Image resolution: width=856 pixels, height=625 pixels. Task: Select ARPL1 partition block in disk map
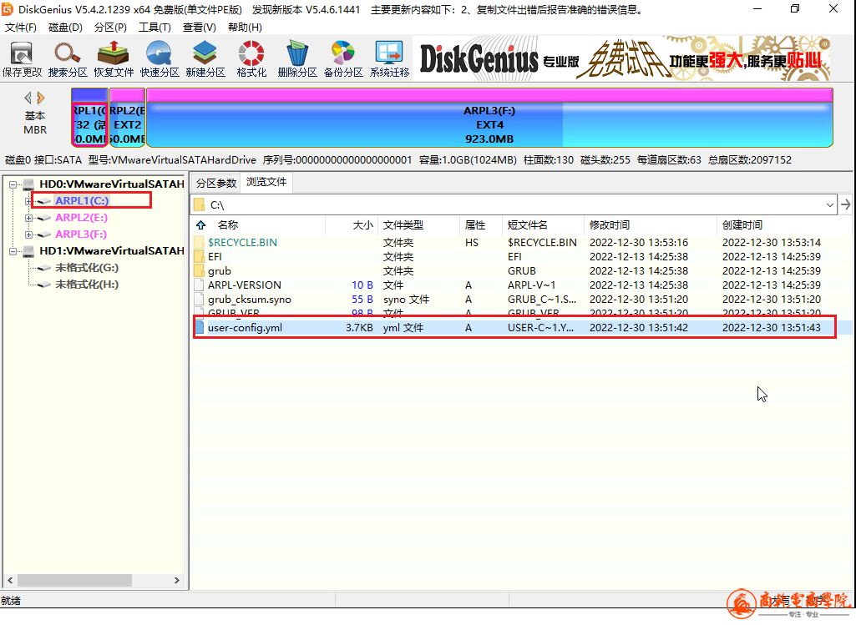pyautogui.click(x=89, y=118)
